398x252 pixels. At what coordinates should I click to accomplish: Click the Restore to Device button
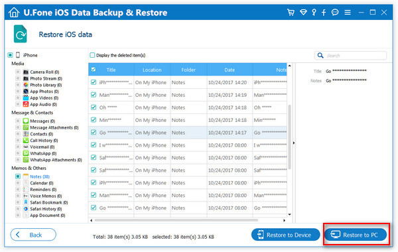(285, 235)
